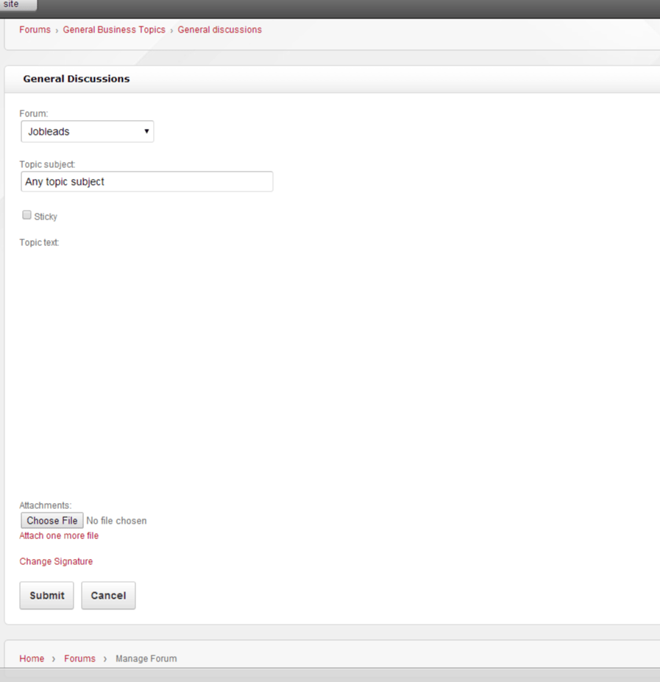Enable the Sticky checkbox
Viewport: 660px width, 682px height.
[x=27, y=215]
